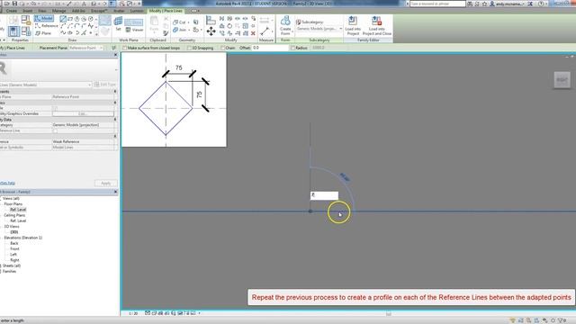Select the {3D} view in browser

[14, 232]
